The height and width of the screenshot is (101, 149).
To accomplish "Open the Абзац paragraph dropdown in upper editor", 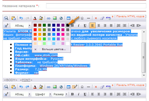I will coord(21,26).
